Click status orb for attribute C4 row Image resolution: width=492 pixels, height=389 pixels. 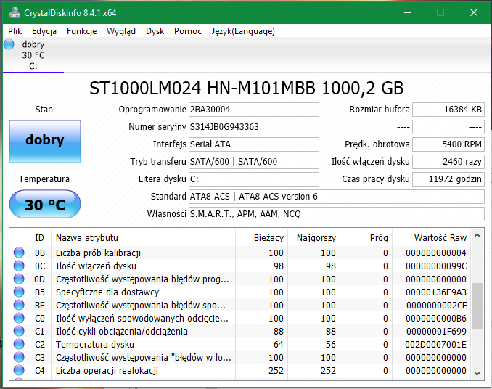pos(19,370)
